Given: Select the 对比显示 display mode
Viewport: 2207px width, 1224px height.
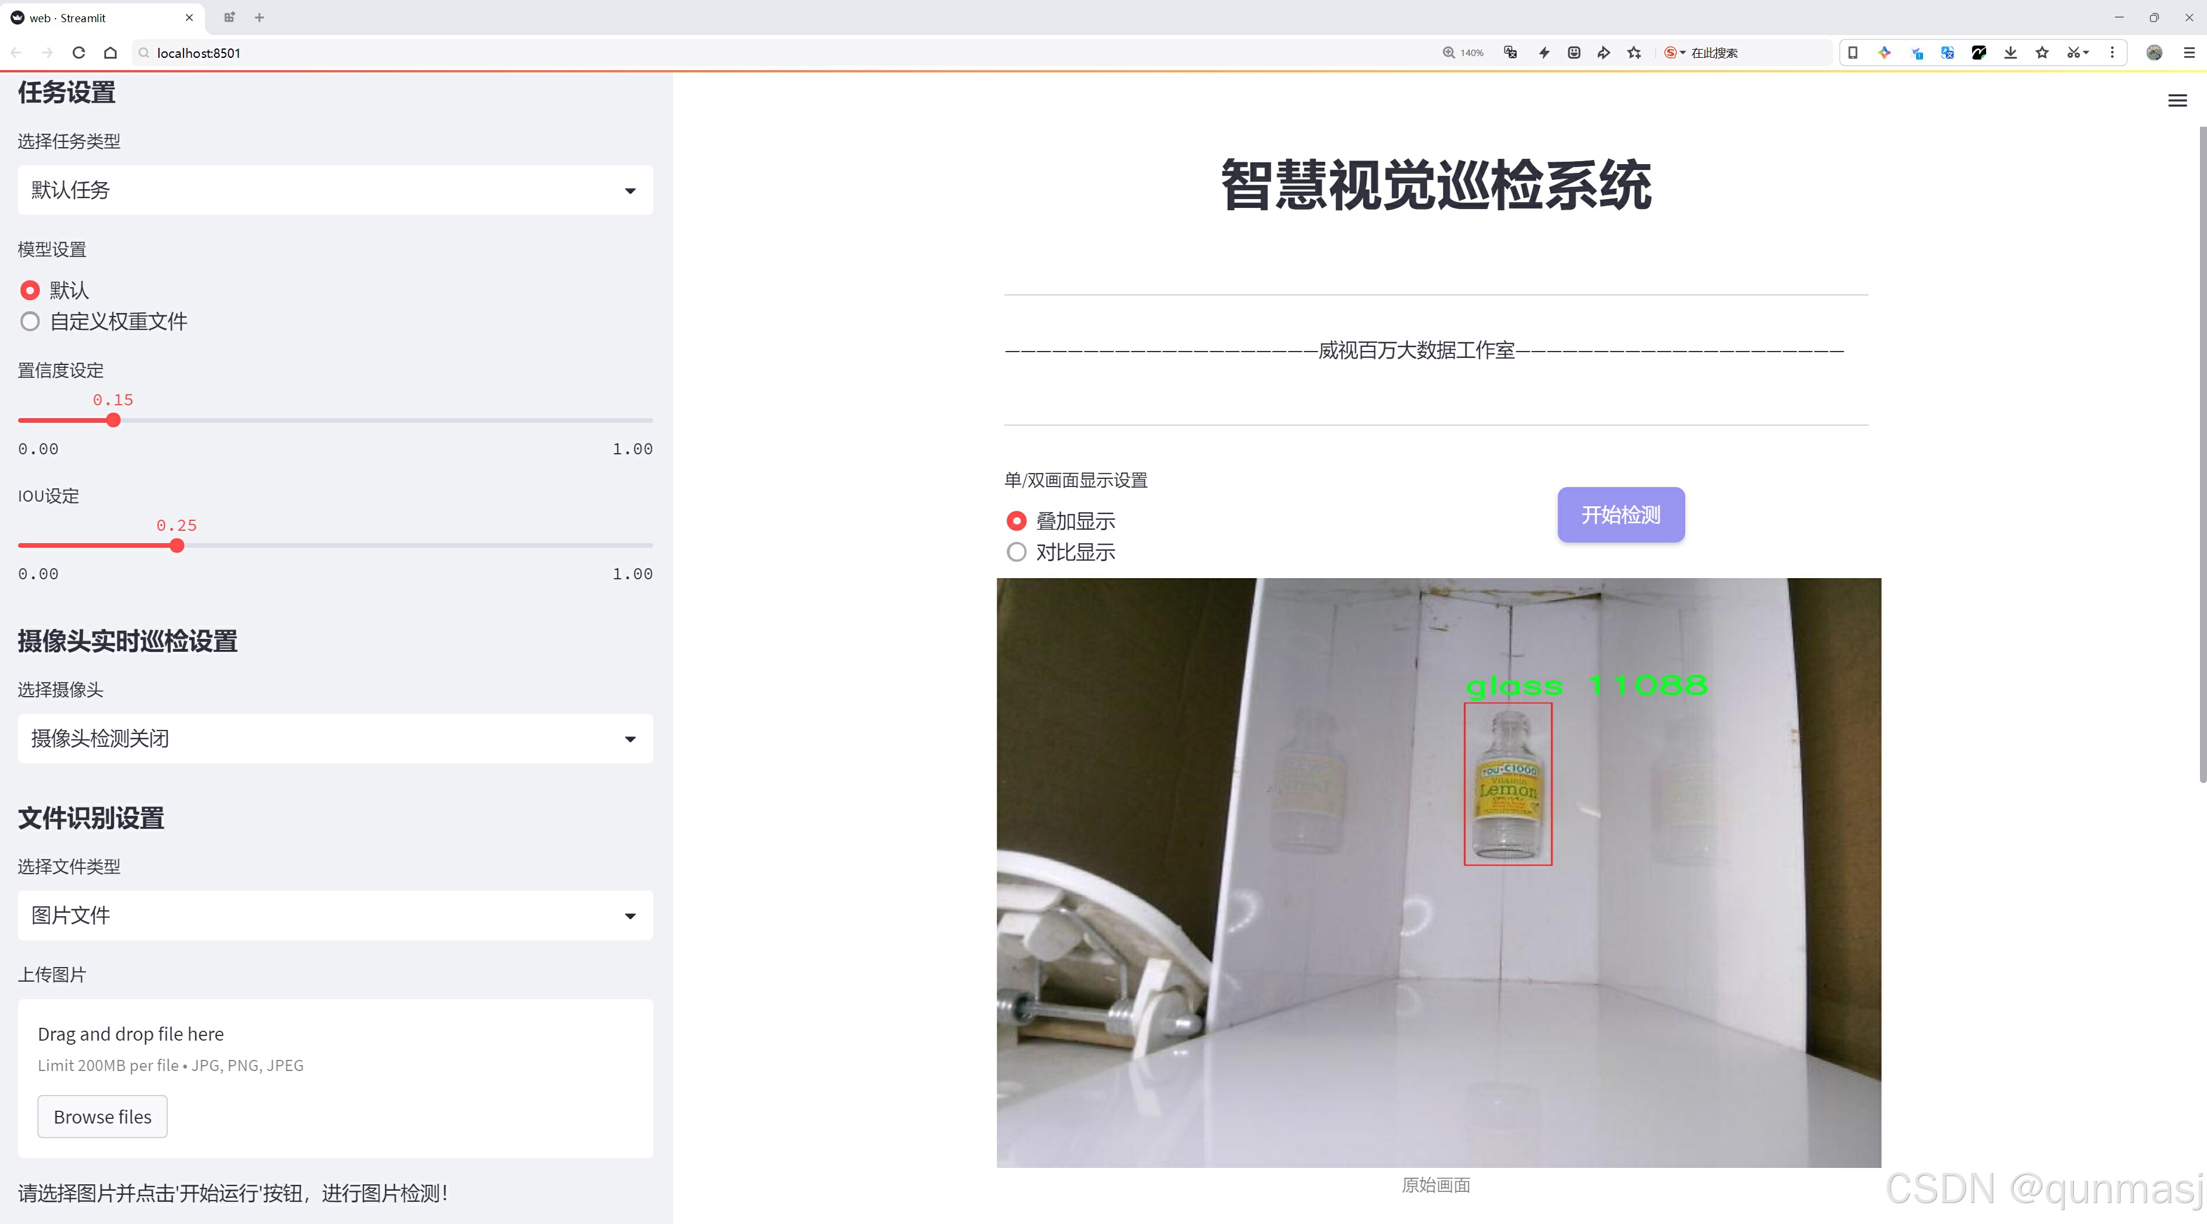Looking at the screenshot, I should (1016, 552).
